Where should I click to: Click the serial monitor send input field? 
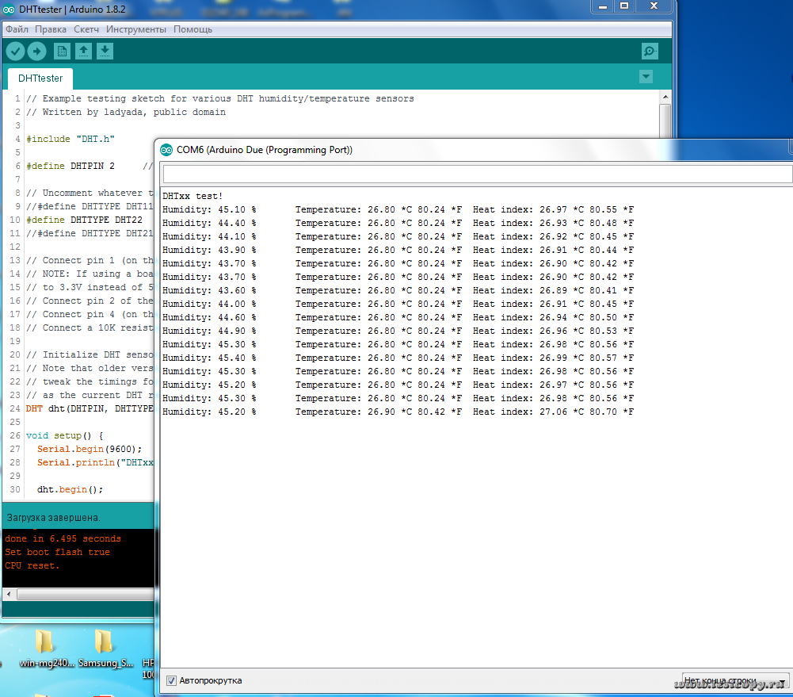[x=475, y=174]
